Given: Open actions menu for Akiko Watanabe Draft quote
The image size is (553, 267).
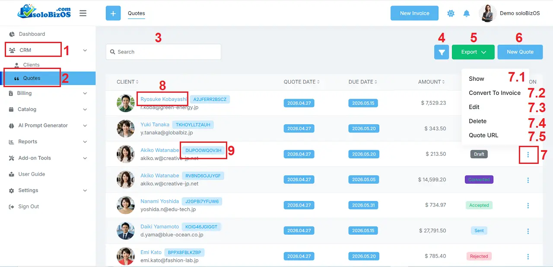Looking at the screenshot, I should click(x=528, y=154).
